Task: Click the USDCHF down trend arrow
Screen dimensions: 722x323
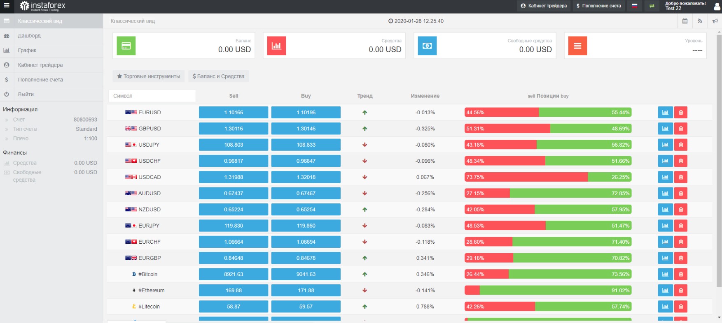Action: pyautogui.click(x=365, y=161)
